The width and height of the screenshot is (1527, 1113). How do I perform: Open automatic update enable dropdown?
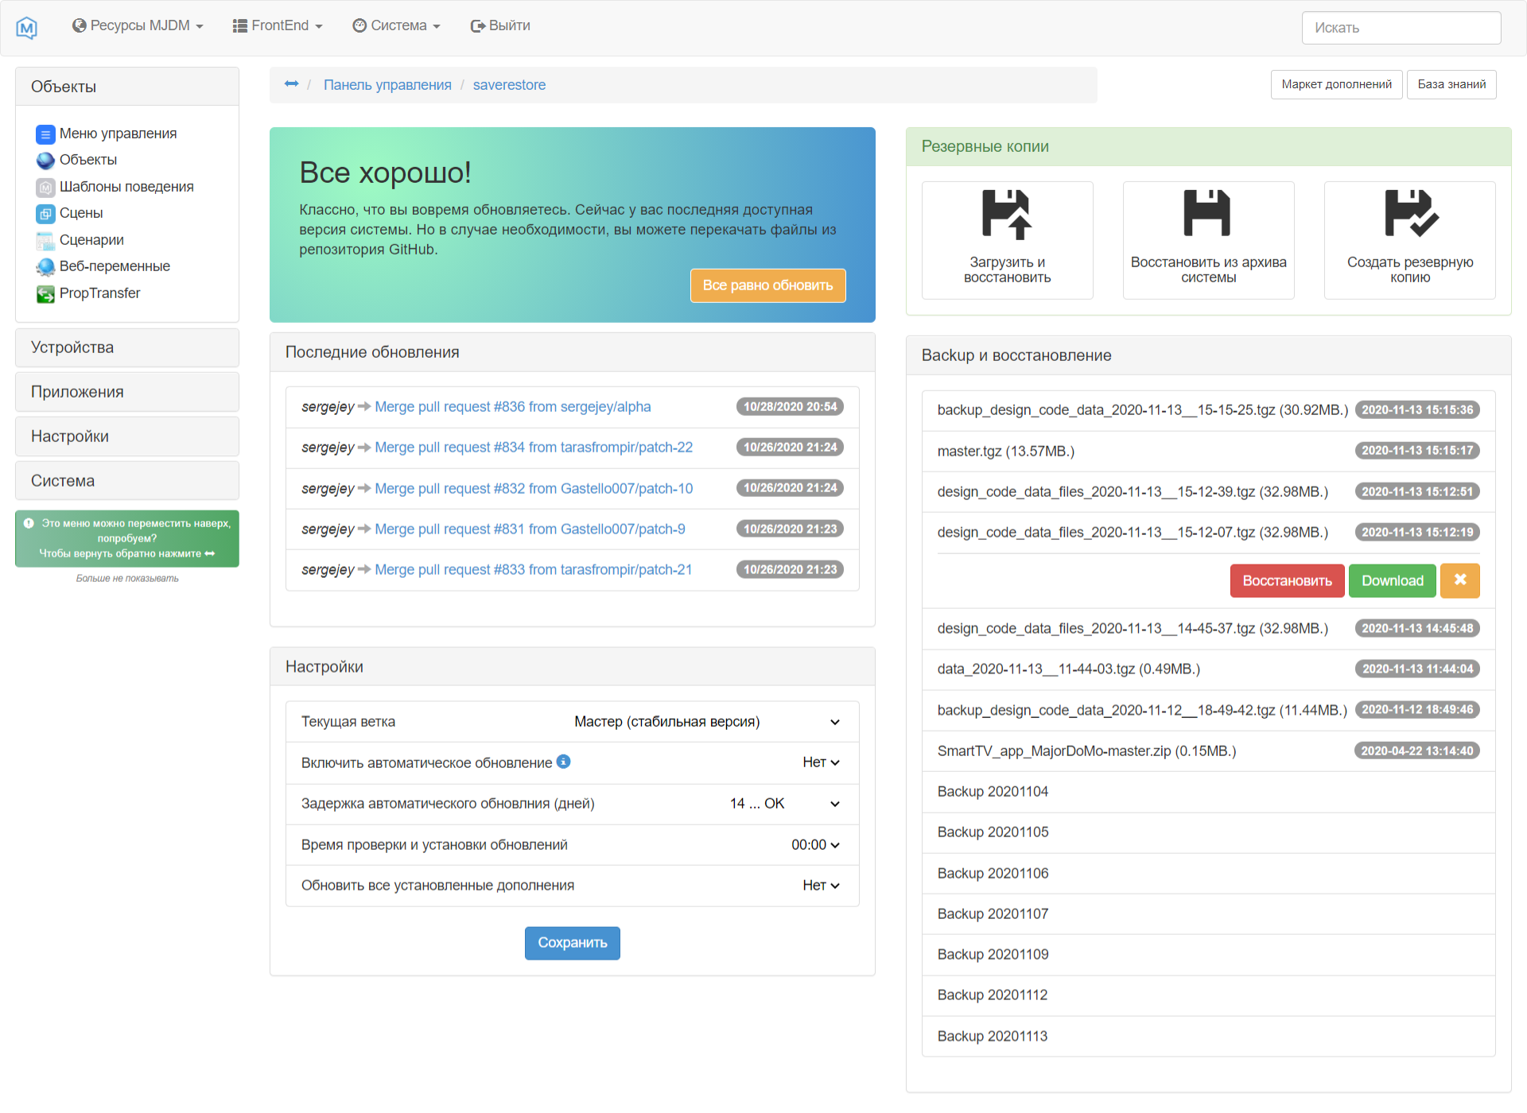[x=821, y=762]
